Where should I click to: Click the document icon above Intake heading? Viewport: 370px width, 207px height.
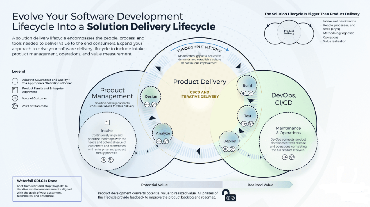[x=107, y=122]
